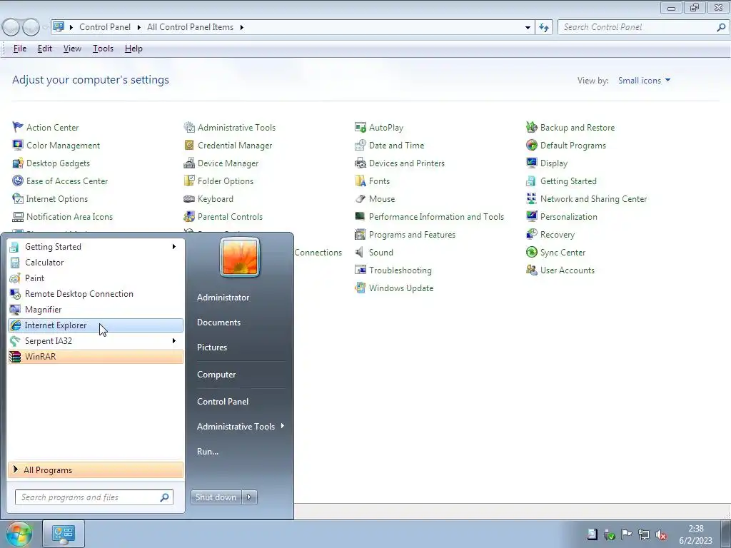Open the Backup and Restore icon
731x548 pixels.
[x=531, y=127]
